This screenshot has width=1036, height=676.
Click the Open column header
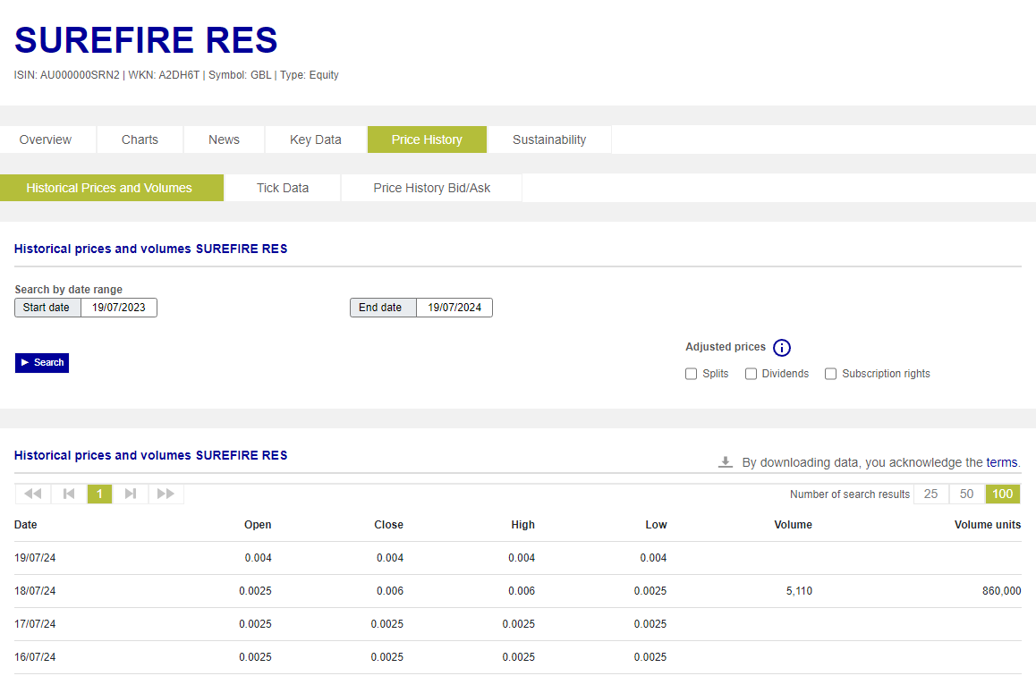point(258,525)
